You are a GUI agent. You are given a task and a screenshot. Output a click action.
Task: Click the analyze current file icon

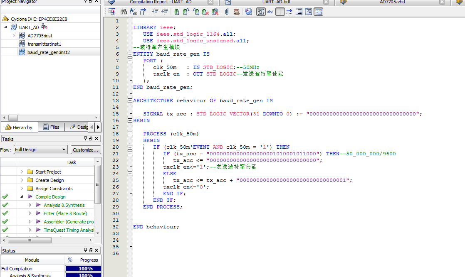[248, 12]
